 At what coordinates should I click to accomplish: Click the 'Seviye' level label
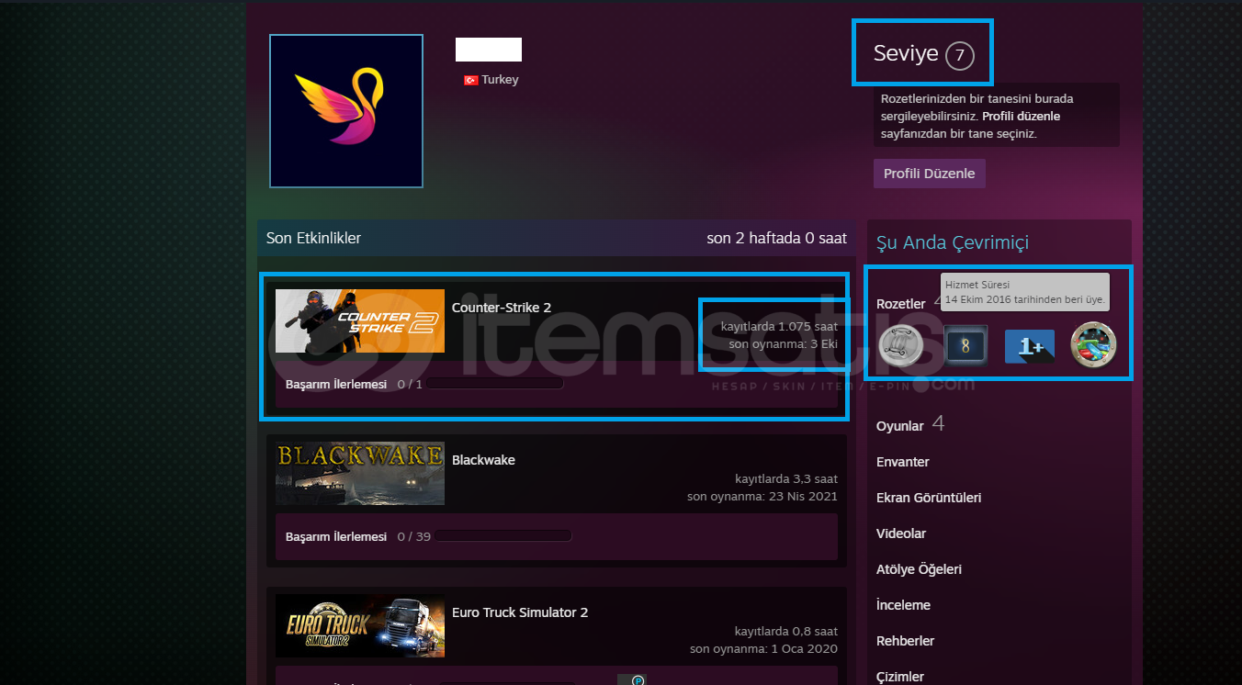tap(906, 53)
